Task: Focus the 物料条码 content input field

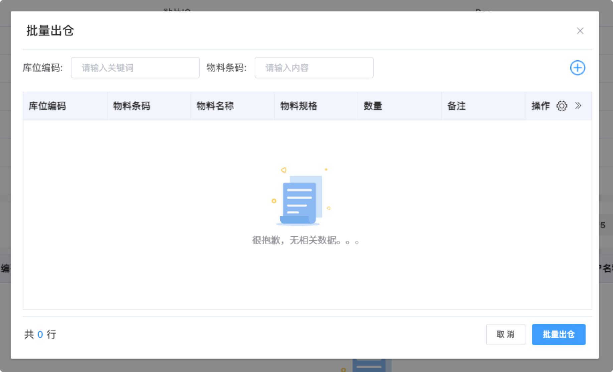Action: point(314,68)
